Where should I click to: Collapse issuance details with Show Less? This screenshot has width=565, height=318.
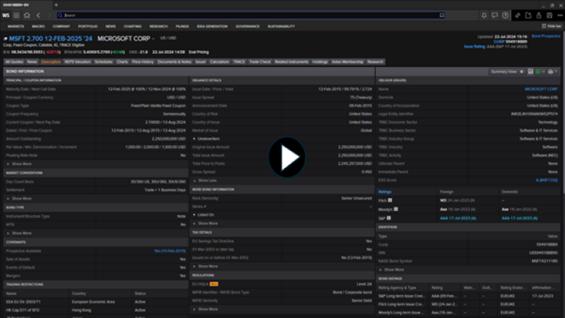click(x=207, y=180)
